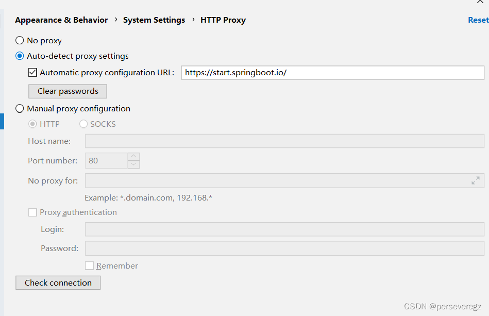
Task: Check the "Remember" password option
Action: coord(89,265)
